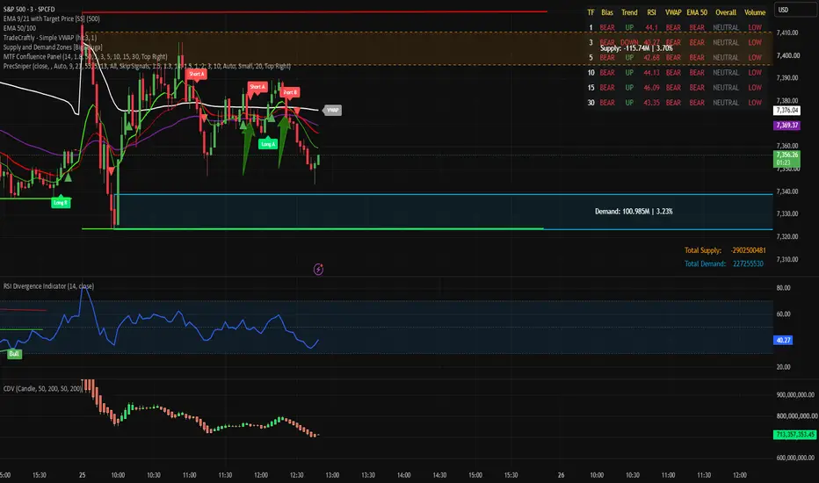Screen dimensions: 819x483
Task: Select the 'PrecSniper' indicator legend
Action: coord(147,66)
